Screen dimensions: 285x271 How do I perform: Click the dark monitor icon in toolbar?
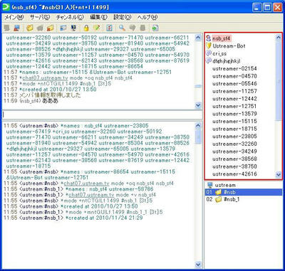coord(73,28)
